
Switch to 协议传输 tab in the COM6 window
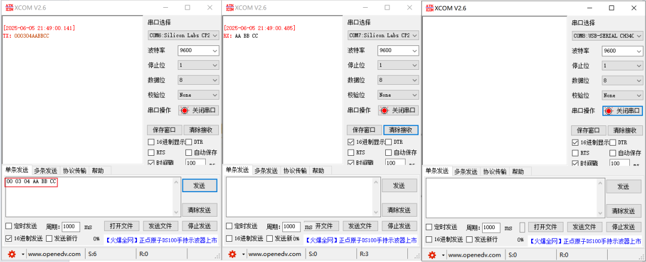point(75,170)
